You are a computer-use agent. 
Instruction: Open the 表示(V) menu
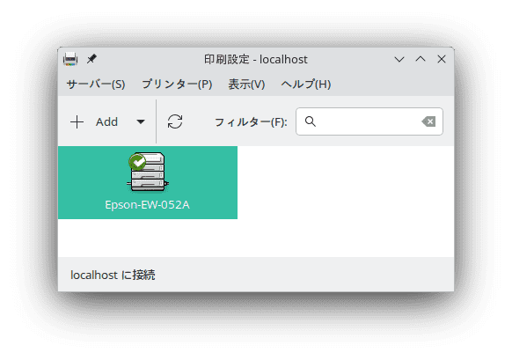tap(246, 84)
